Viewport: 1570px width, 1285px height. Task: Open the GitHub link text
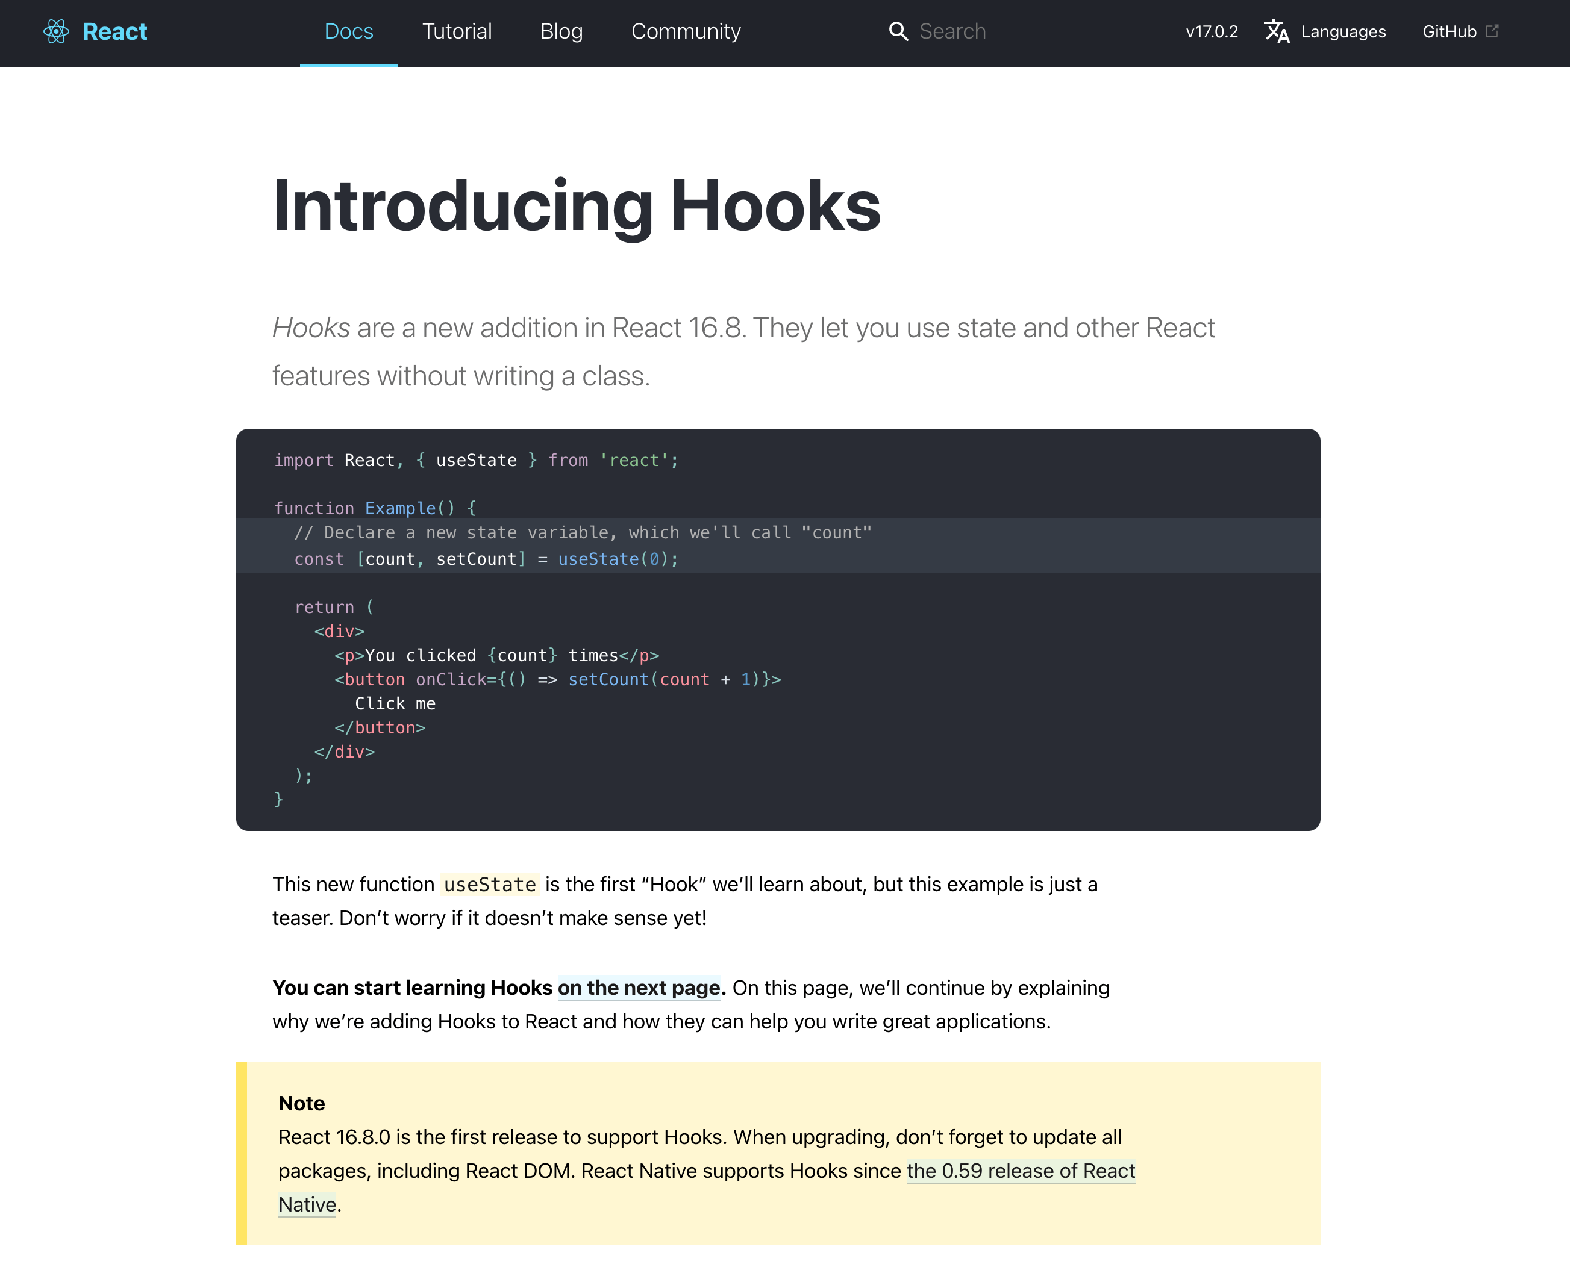point(1450,31)
